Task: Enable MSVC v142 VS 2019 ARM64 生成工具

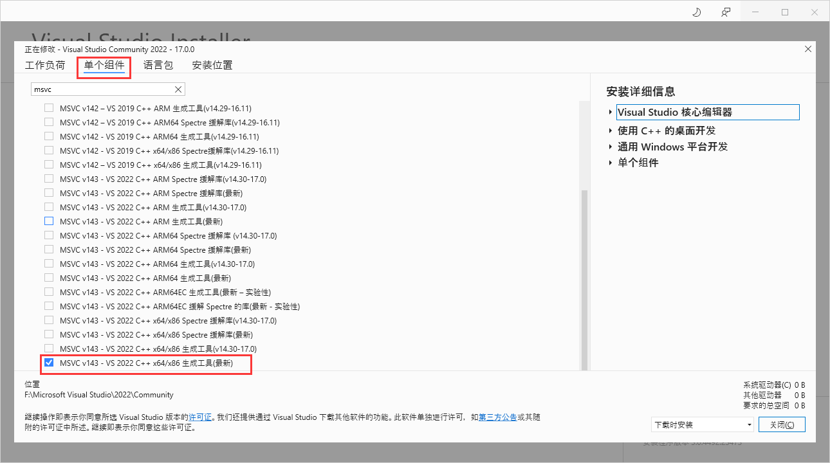Action: pos(49,136)
